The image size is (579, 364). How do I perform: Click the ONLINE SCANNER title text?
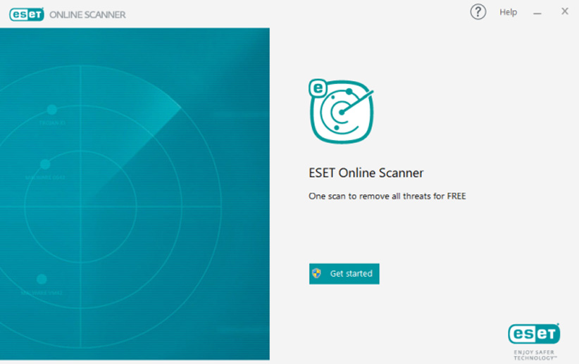pos(87,15)
